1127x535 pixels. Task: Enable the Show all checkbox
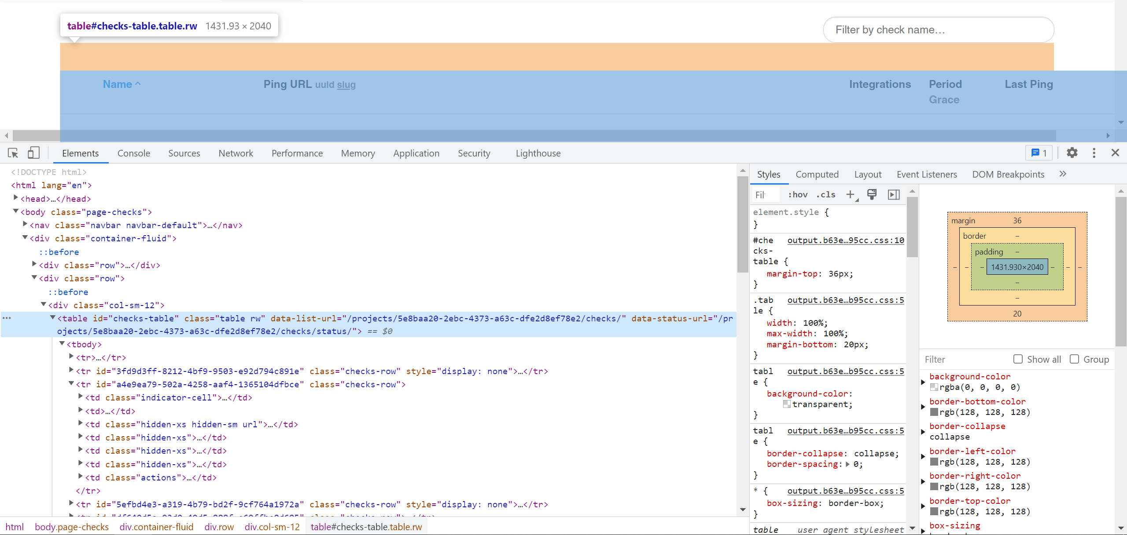click(1018, 359)
